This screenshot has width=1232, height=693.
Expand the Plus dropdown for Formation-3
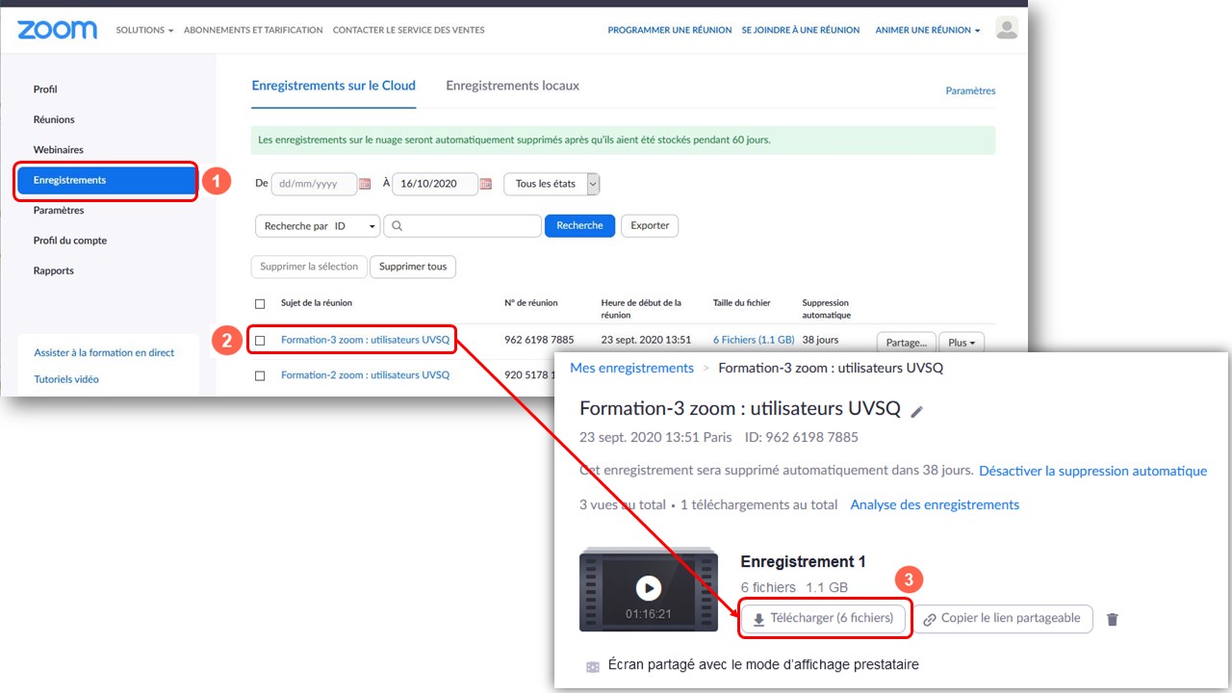[x=961, y=343]
